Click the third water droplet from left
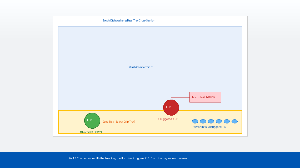This screenshot has height=168, width=300. (x=211, y=121)
